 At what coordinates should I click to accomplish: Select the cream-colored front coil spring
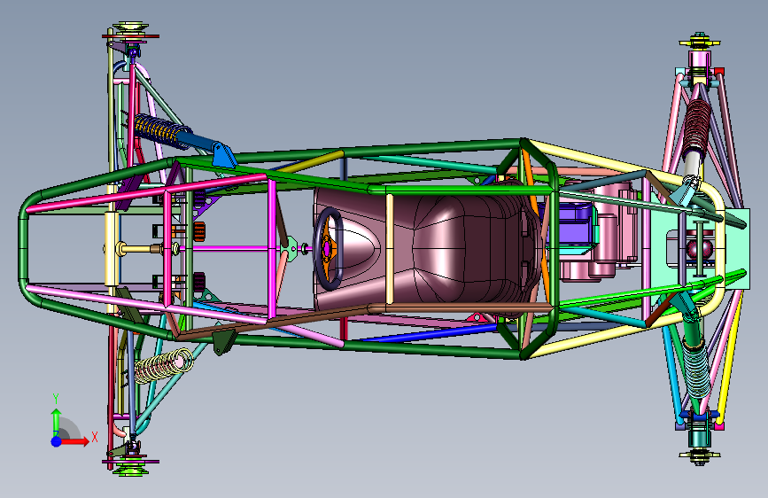[x=164, y=365]
